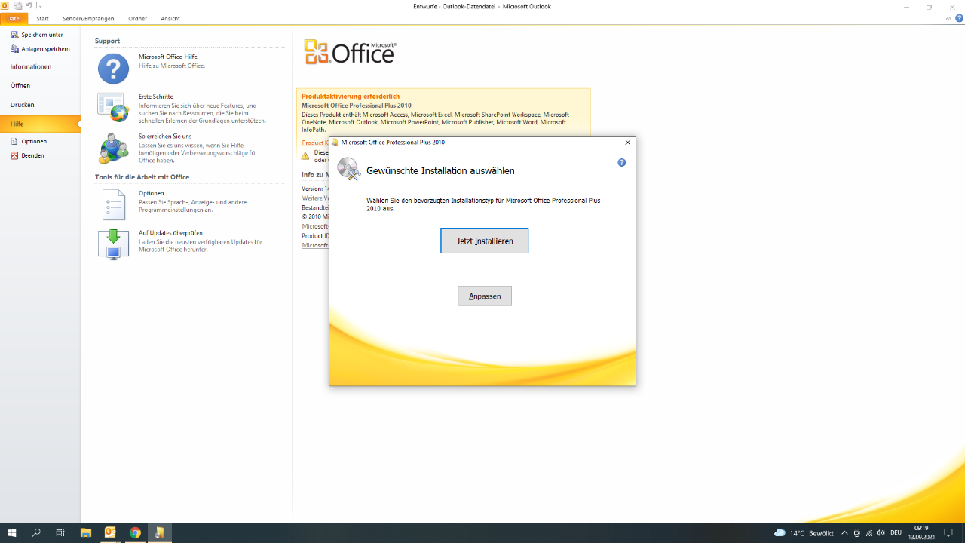
Task: Collapse the ribbon using the top-right chevron
Action: click(948, 18)
